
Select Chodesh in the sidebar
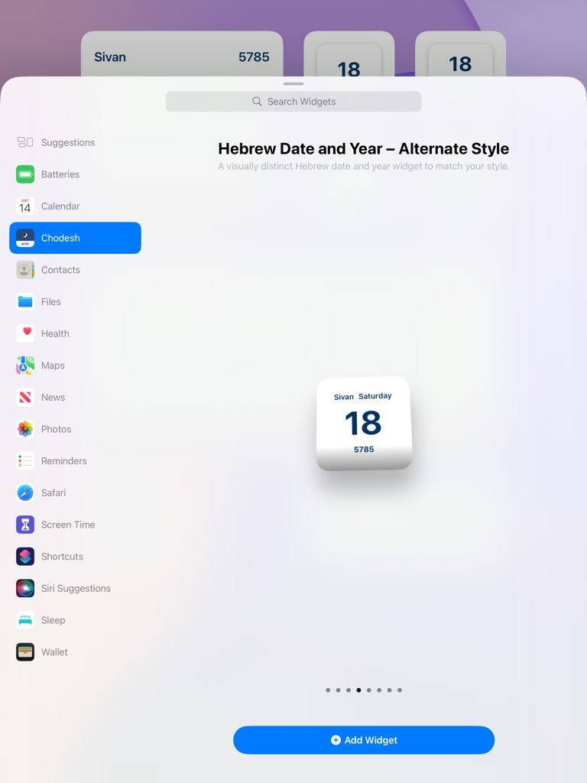[76, 239]
